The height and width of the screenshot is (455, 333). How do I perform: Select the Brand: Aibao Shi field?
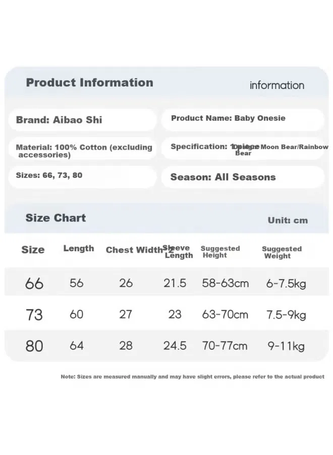tap(83, 120)
